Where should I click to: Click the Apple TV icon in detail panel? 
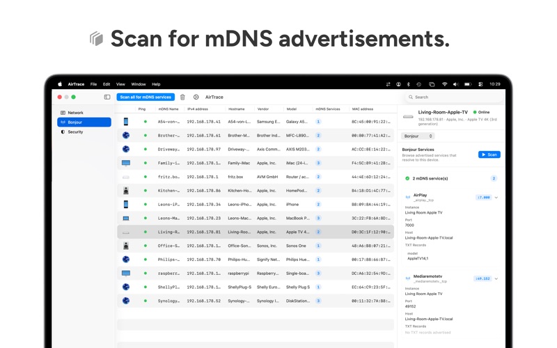(408, 116)
